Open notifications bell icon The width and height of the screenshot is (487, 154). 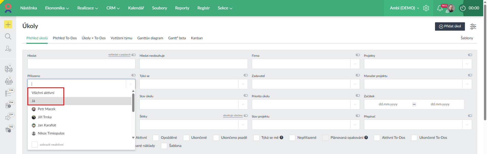tap(440, 8)
